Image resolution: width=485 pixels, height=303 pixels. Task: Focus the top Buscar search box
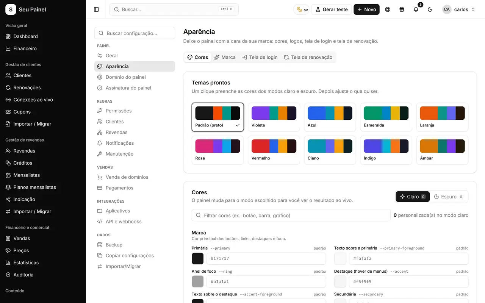(174, 9)
